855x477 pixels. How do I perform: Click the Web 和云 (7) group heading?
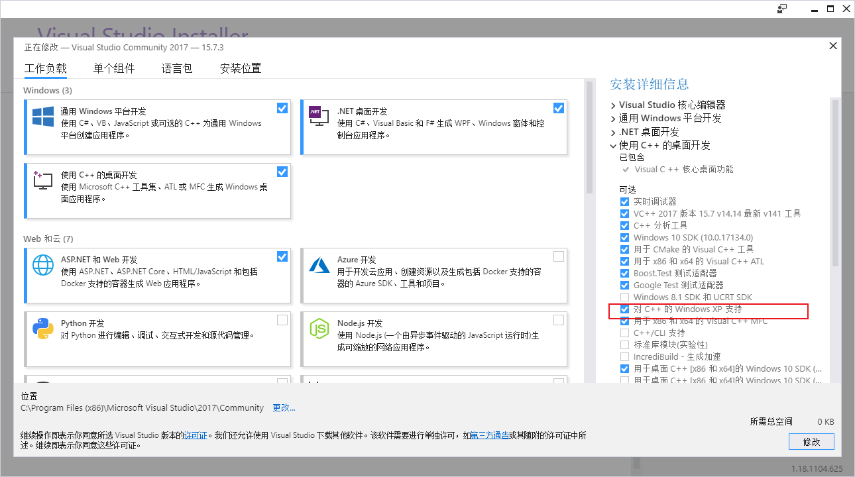point(48,238)
